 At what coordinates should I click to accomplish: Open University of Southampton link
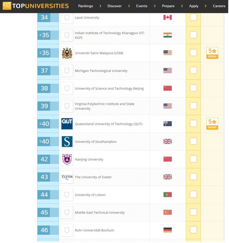click(x=96, y=142)
